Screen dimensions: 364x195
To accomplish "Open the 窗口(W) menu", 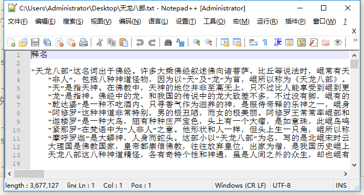I will pyautogui.click(x=324, y=21).
